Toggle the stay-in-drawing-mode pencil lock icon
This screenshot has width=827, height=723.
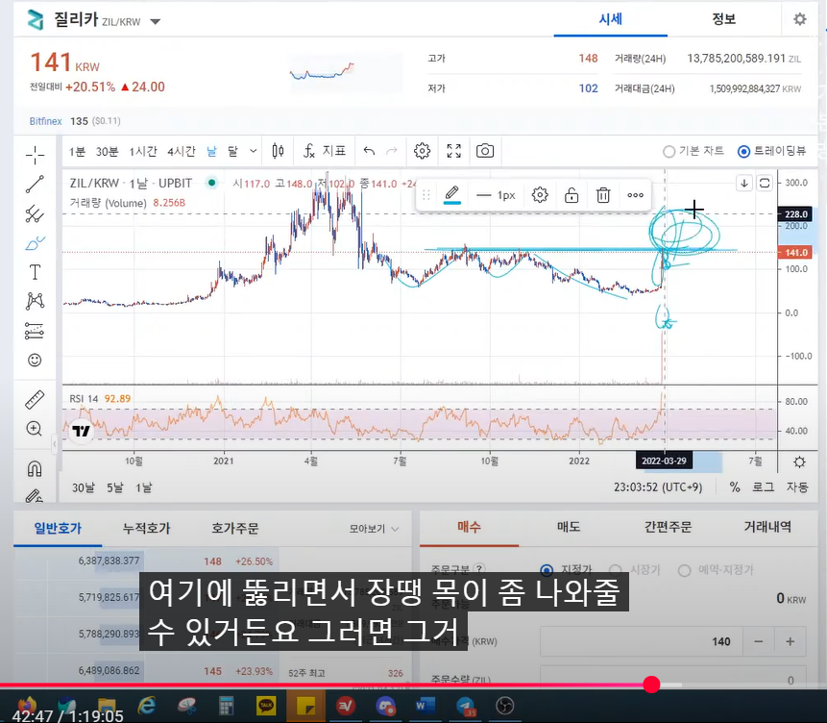point(35,496)
